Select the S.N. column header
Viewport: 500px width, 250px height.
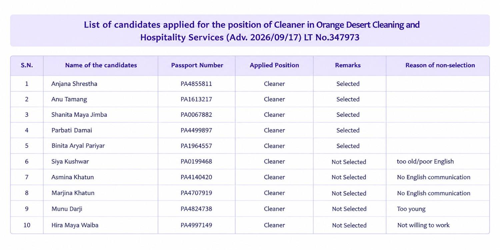tap(27, 65)
